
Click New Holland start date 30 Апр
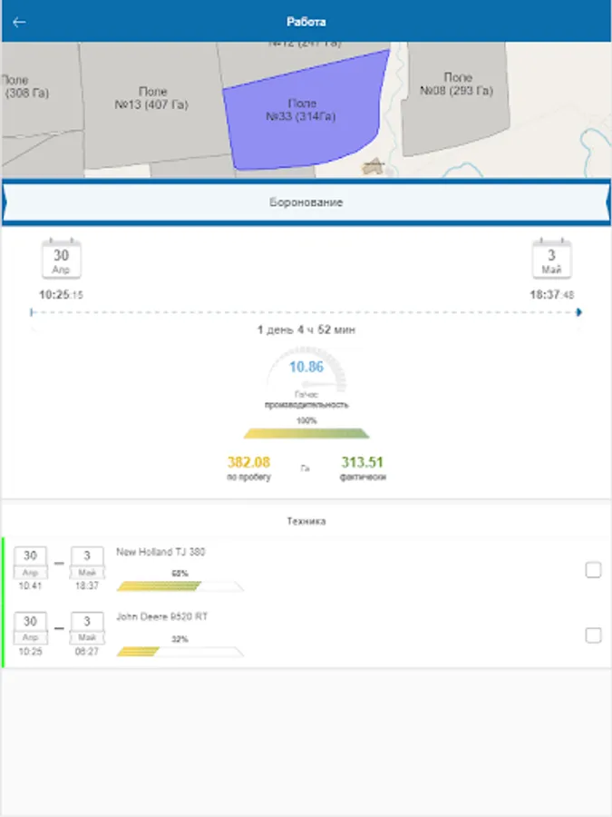click(x=30, y=563)
